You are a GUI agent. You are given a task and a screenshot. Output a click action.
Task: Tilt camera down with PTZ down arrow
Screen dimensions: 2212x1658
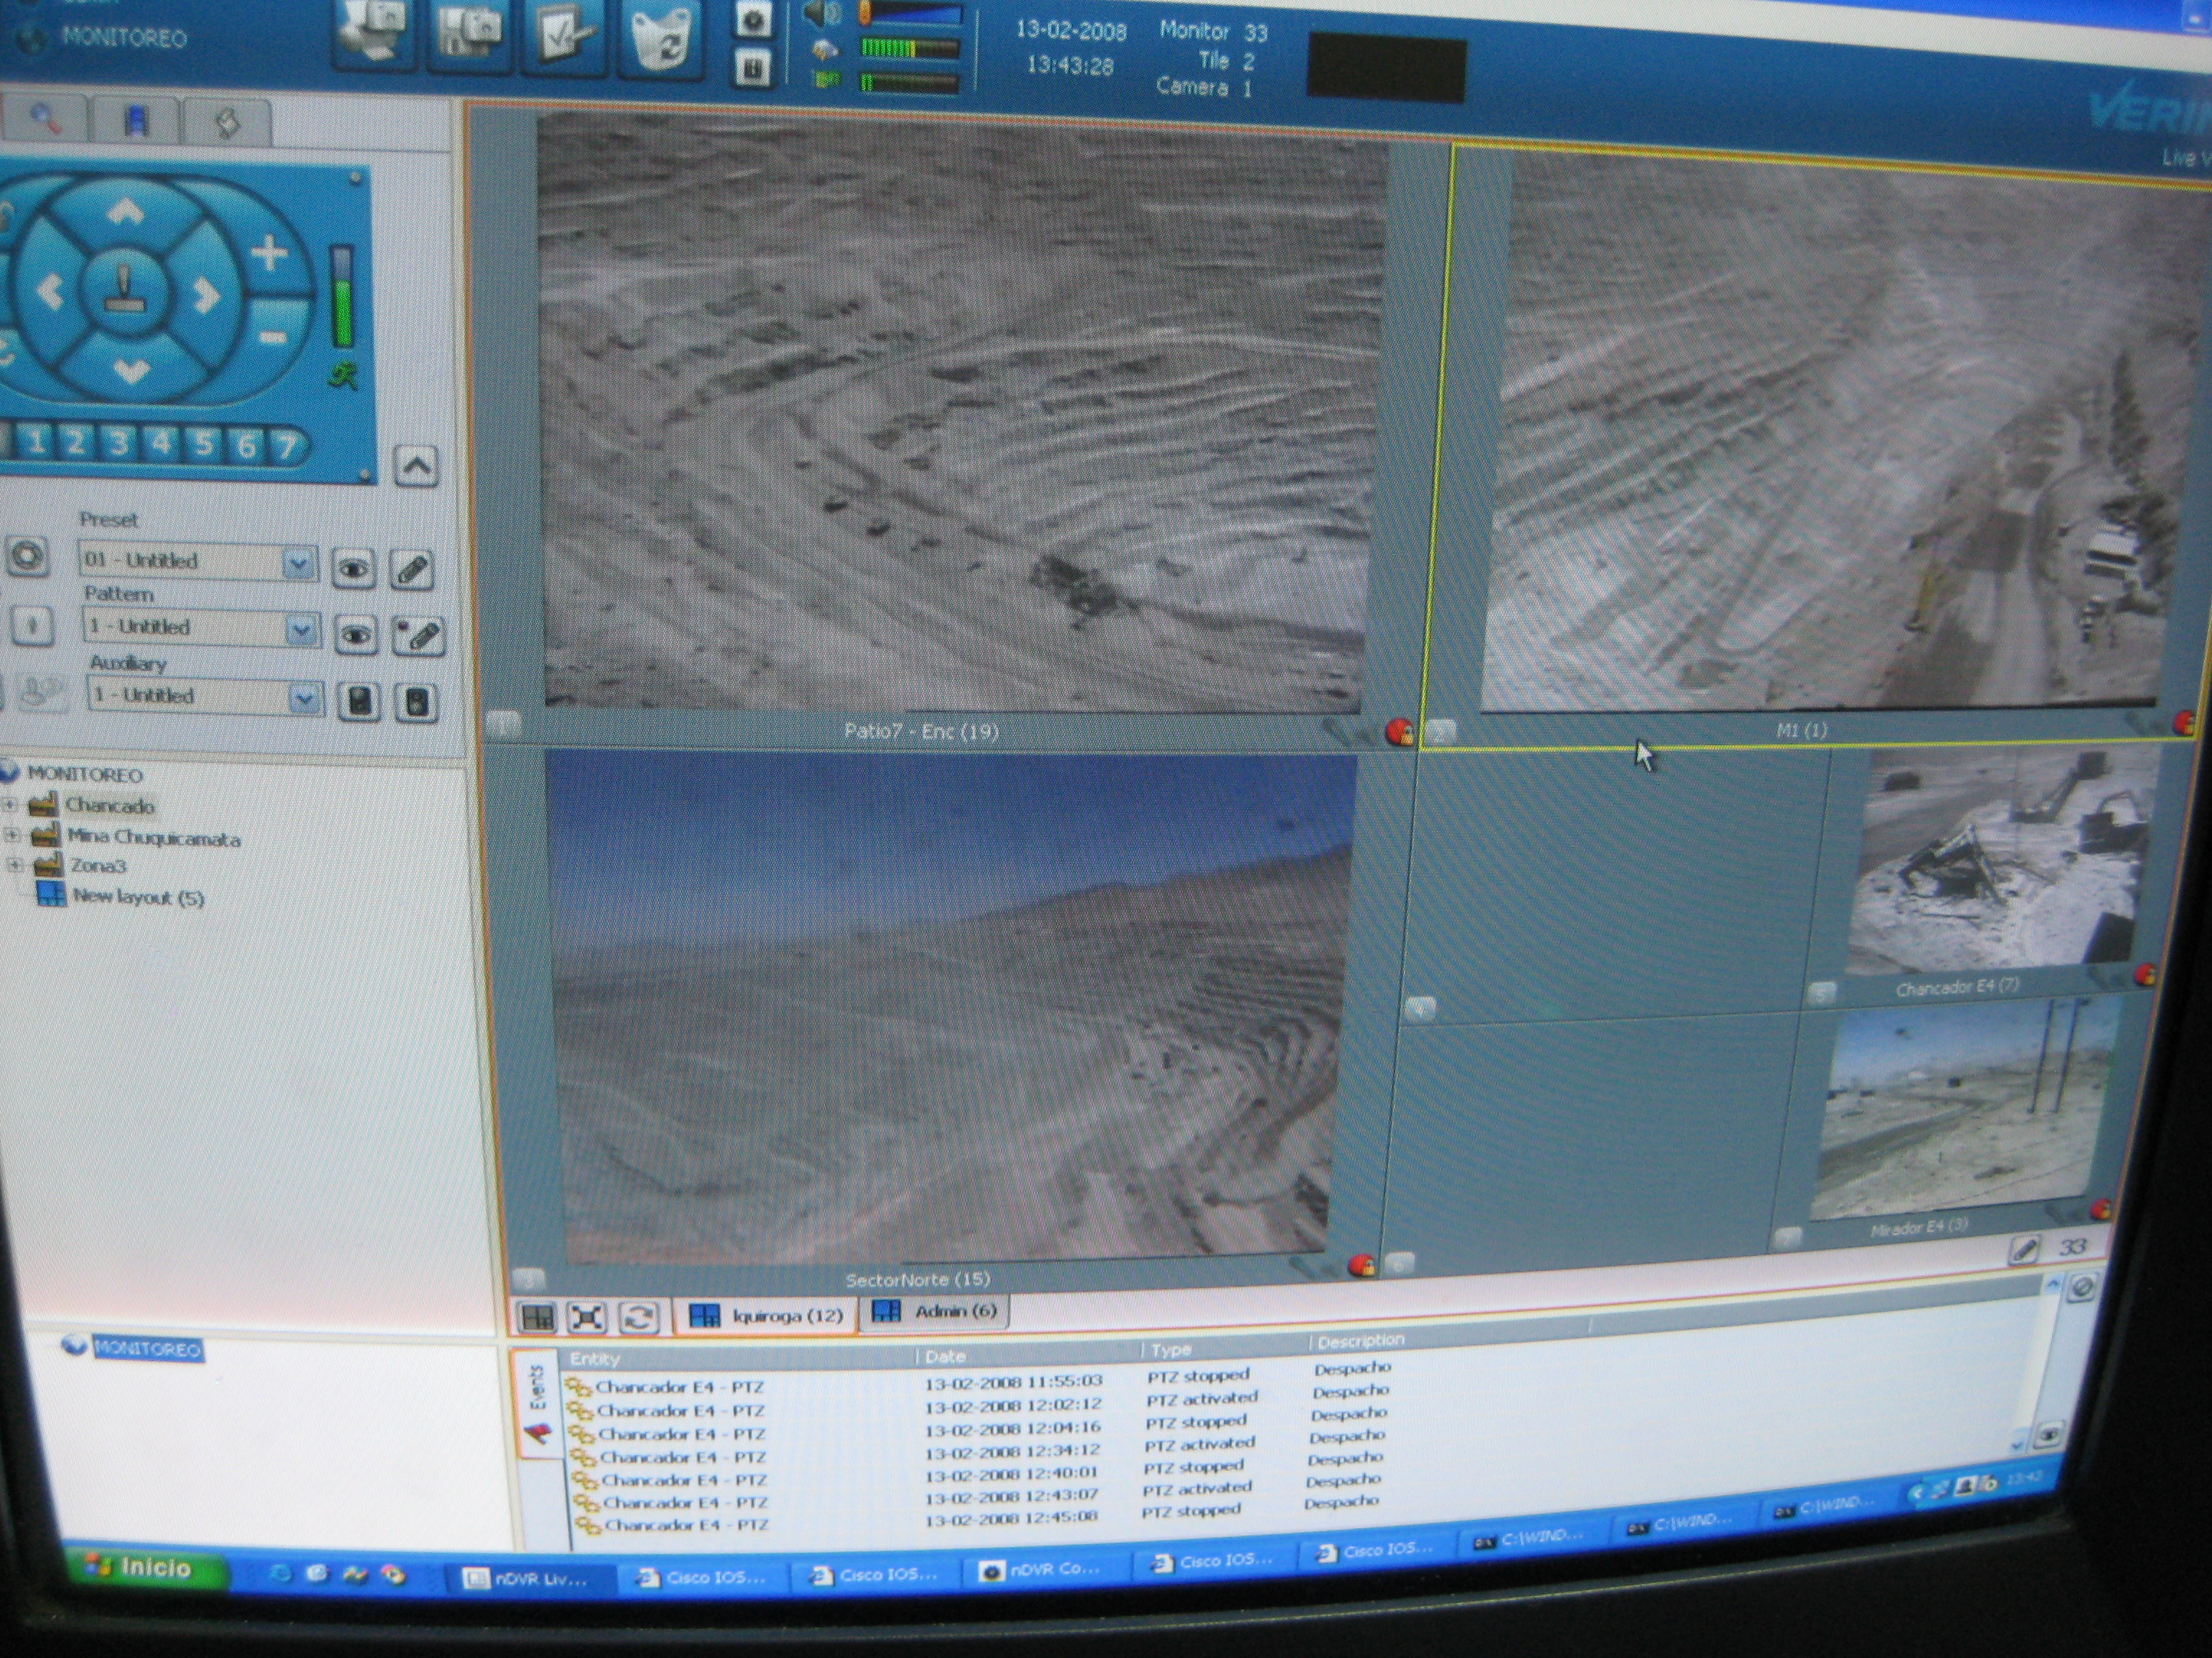click(x=130, y=372)
